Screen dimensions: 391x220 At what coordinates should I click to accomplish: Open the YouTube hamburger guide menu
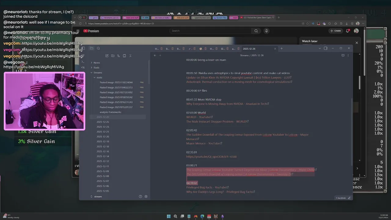point(78,31)
